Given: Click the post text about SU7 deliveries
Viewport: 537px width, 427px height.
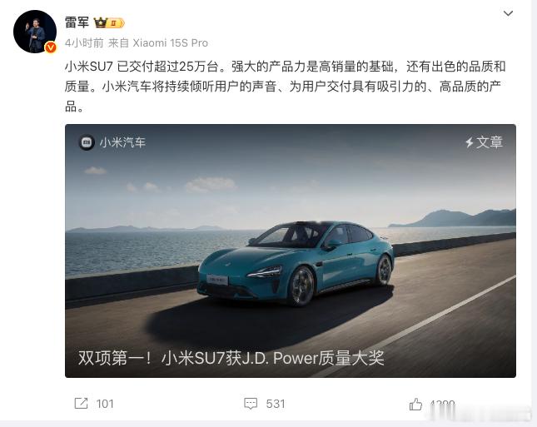Looking at the screenshot, I should click(x=285, y=87).
